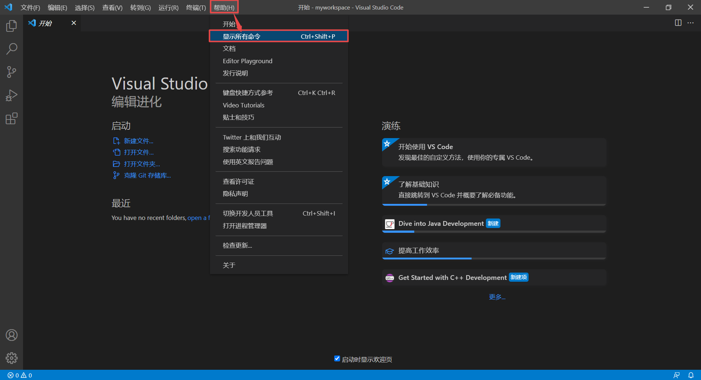This screenshot has width=701, height=380.
Task: Open Get Started with C++ Development card
Action: pos(494,278)
